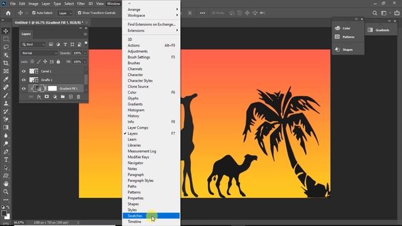This screenshot has width=402, height=226.
Task: Hide the Gradient Fill 1 layer
Action: [24, 89]
